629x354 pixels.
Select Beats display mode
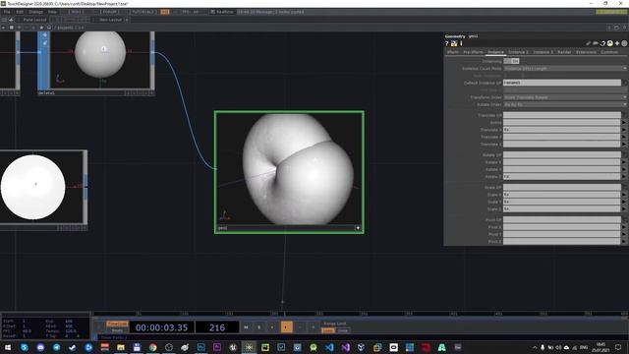tap(117, 330)
